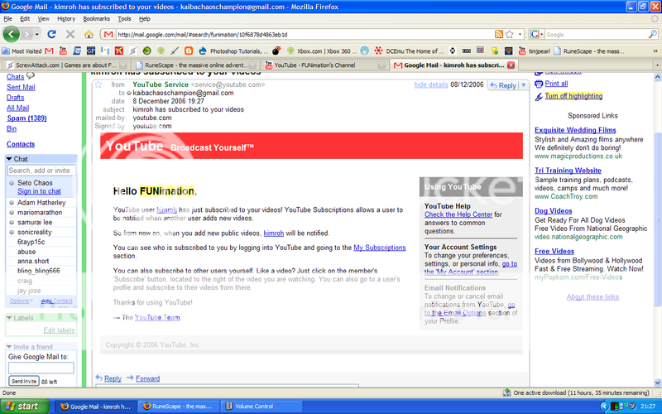The height and width of the screenshot is (414, 662).
Task: Collapse the Labels panel section
Action: tap(9, 317)
